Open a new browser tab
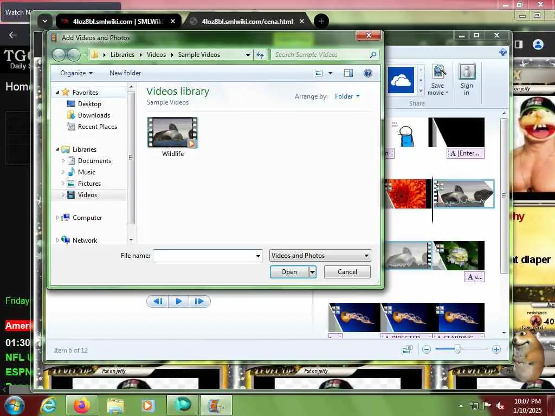Image resolution: width=555 pixels, height=416 pixels. [321, 21]
